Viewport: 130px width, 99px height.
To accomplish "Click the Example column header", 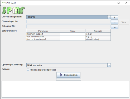I will tap(98, 31).
